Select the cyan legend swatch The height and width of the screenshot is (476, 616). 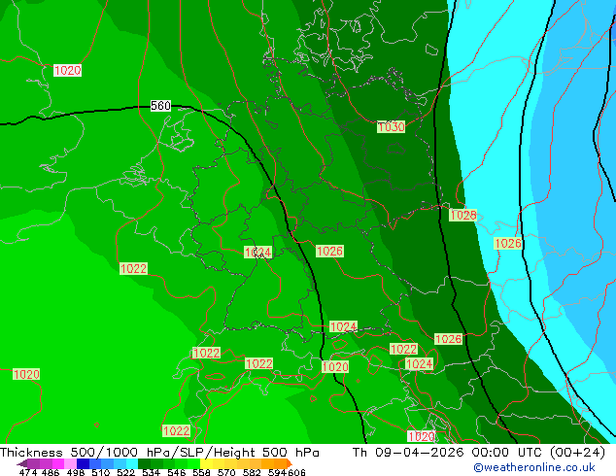point(131,463)
